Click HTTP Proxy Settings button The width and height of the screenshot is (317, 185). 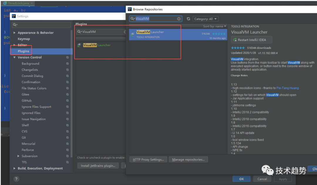(148, 159)
